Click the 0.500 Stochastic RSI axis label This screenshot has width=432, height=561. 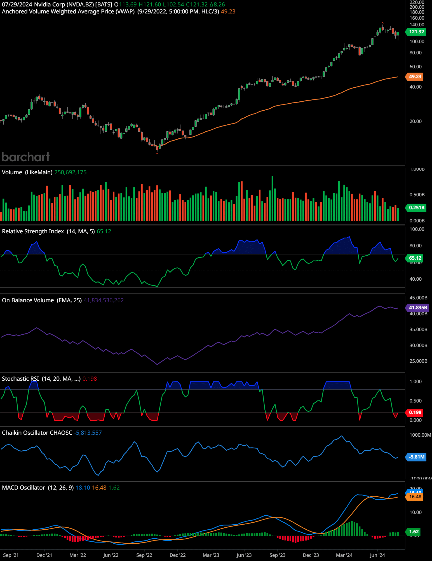coord(415,401)
